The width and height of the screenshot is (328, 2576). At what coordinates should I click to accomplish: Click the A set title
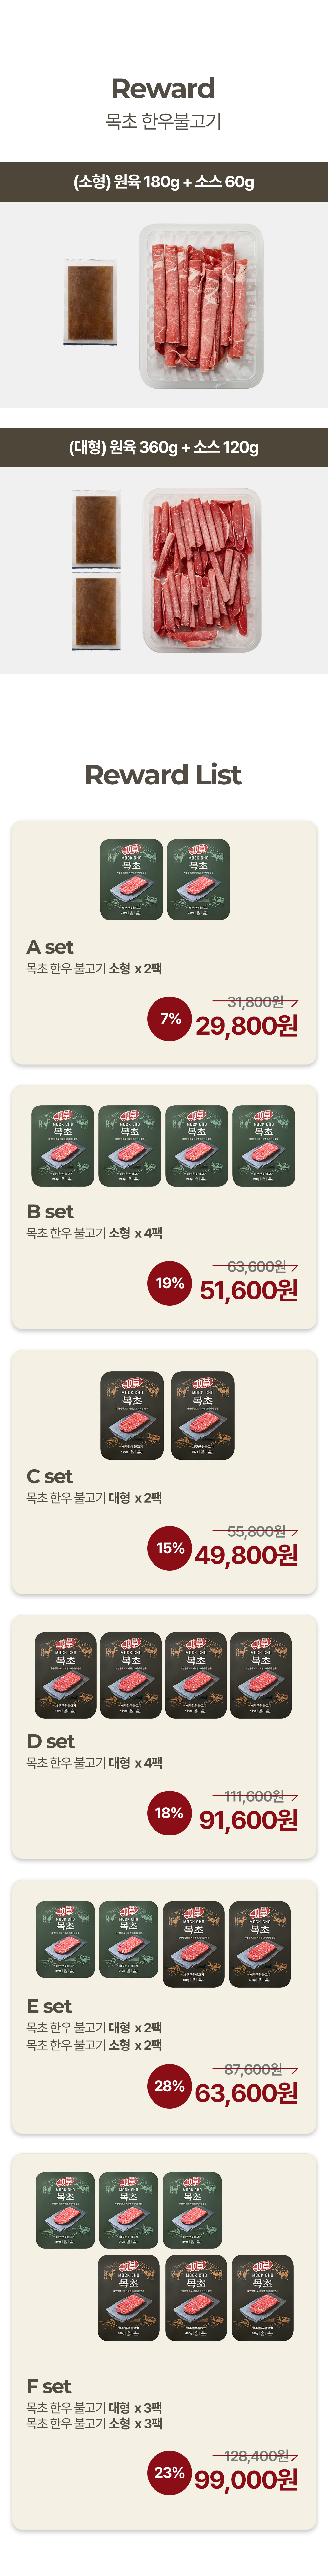tap(50, 946)
